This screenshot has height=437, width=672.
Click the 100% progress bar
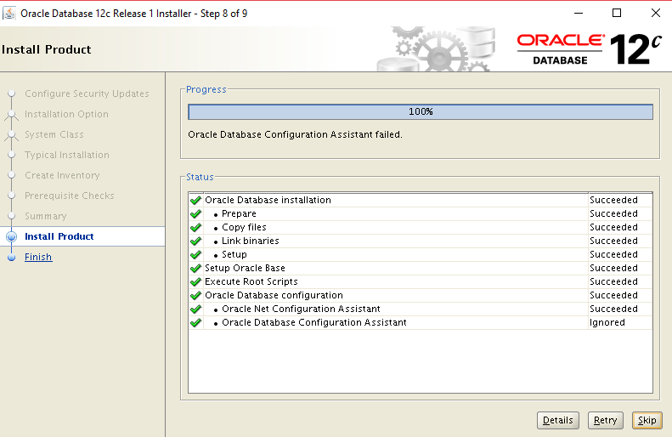tap(421, 112)
